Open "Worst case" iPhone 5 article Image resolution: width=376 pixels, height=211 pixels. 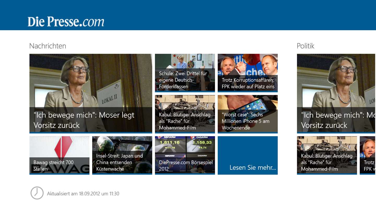coord(248,114)
